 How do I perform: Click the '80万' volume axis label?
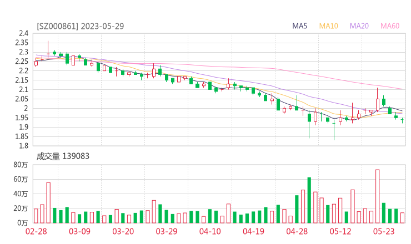[x=21, y=165]
